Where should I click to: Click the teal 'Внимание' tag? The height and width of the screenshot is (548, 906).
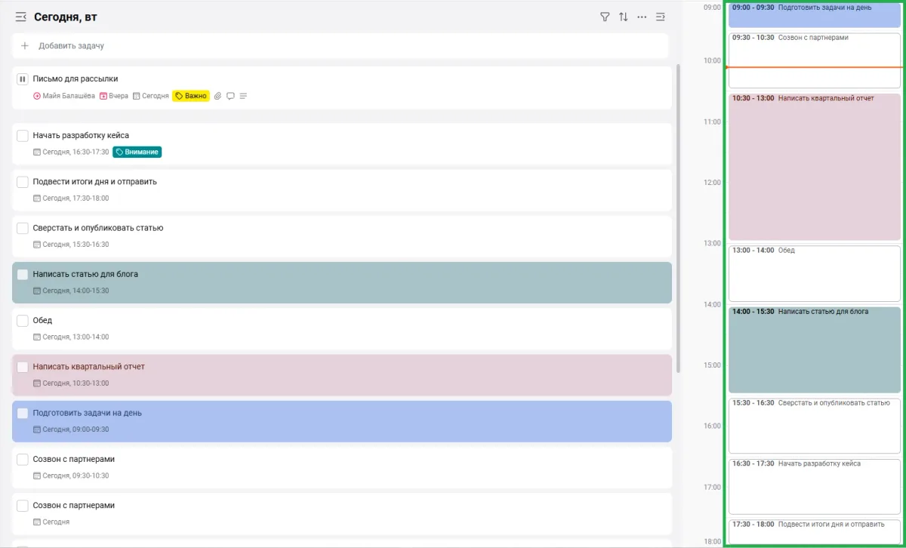click(137, 152)
